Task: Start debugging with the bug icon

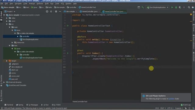Action: click(176, 7)
